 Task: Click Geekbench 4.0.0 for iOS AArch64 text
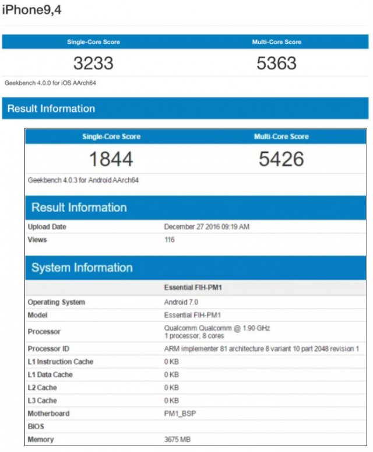pyautogui.click(x=50, y=83)
